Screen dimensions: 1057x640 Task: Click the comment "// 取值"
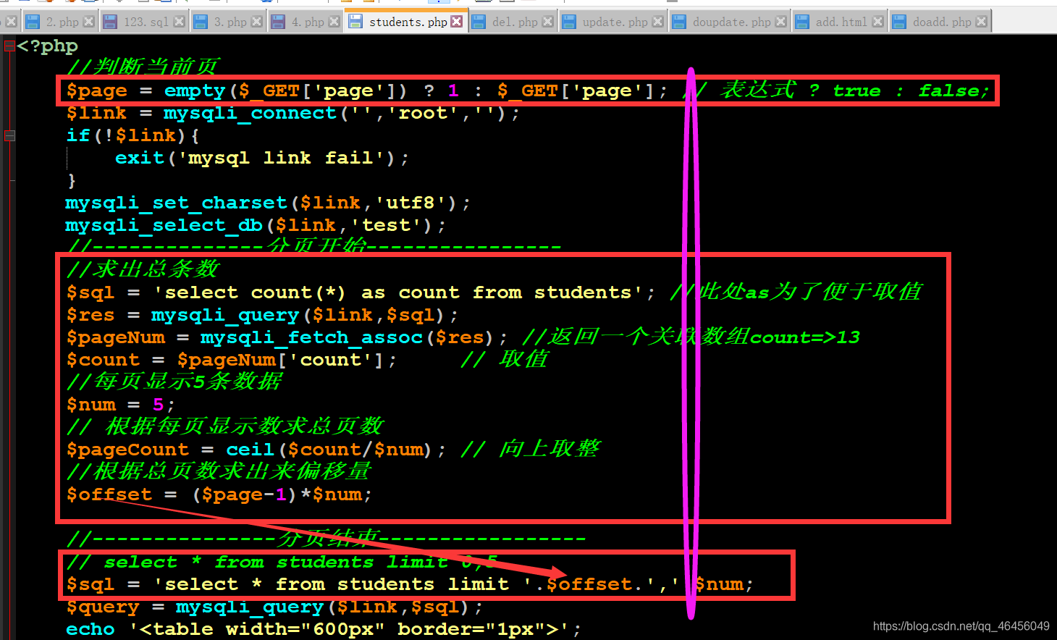point(505,359)
